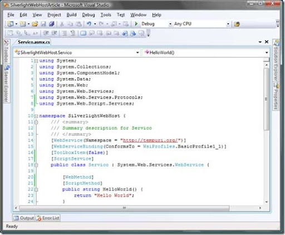Toggle a bookmark with the bookmark icon

[83, 33]
